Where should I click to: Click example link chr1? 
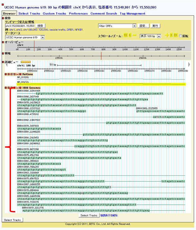pos(12,30)
